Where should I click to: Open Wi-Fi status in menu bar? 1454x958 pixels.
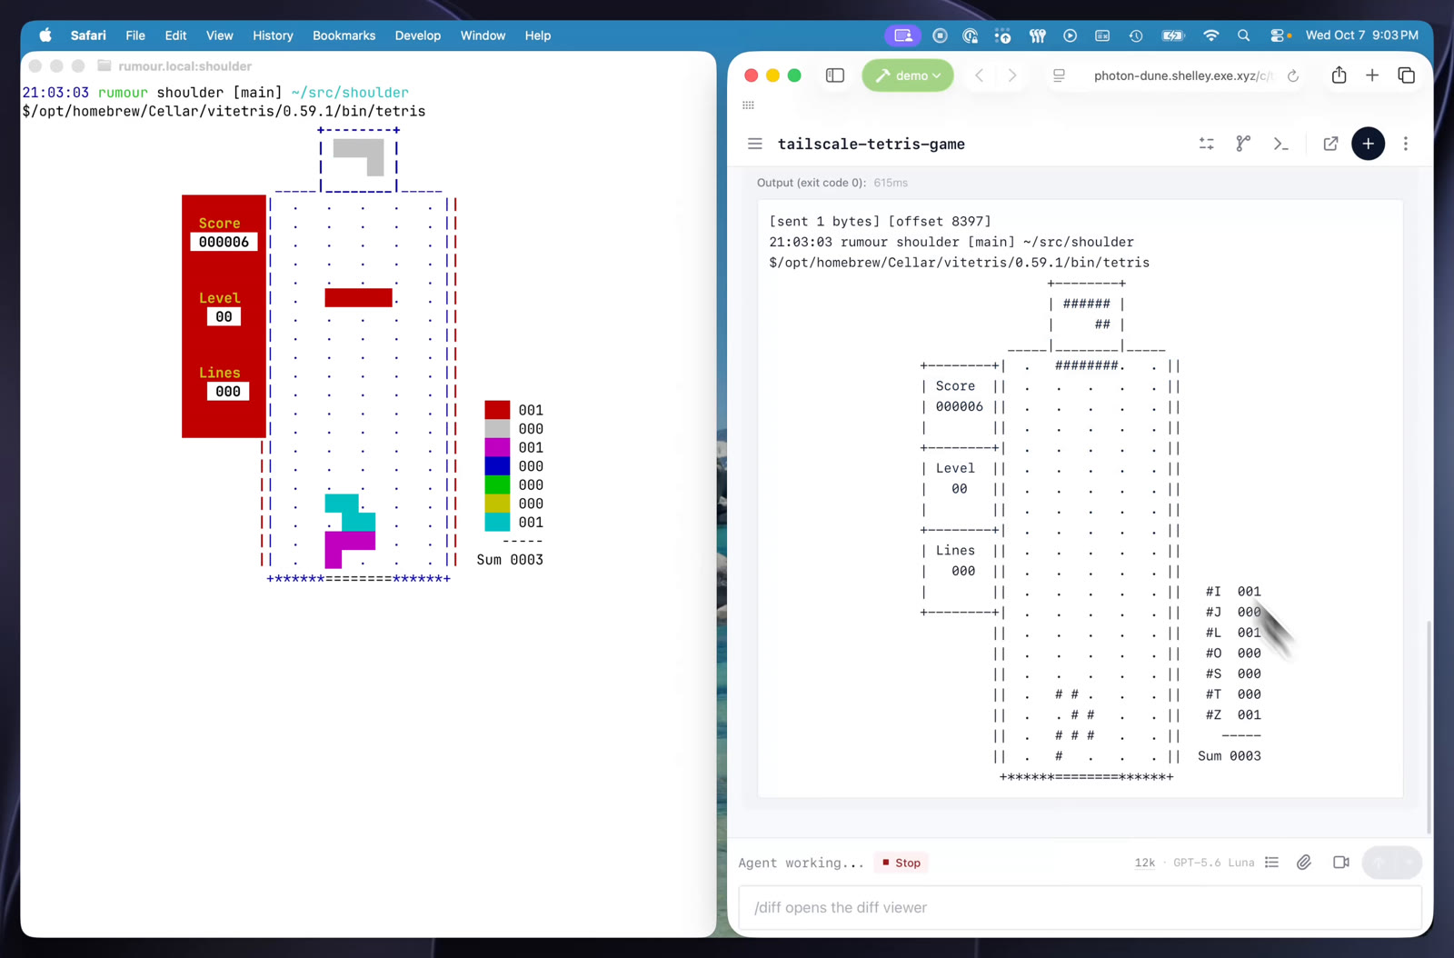[1211, 35]
